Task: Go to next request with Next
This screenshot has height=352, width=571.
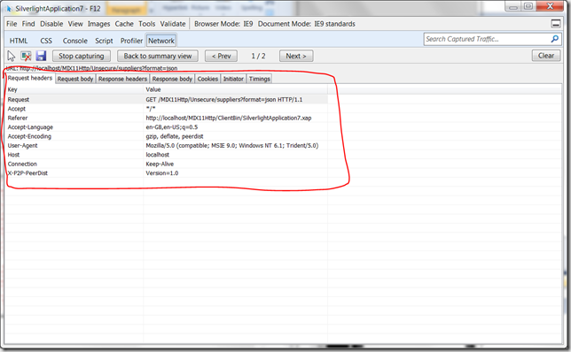Action: 296,56
